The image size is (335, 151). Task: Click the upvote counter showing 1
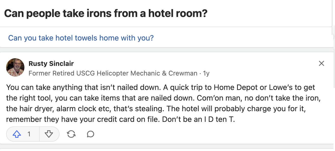point(29,134)
